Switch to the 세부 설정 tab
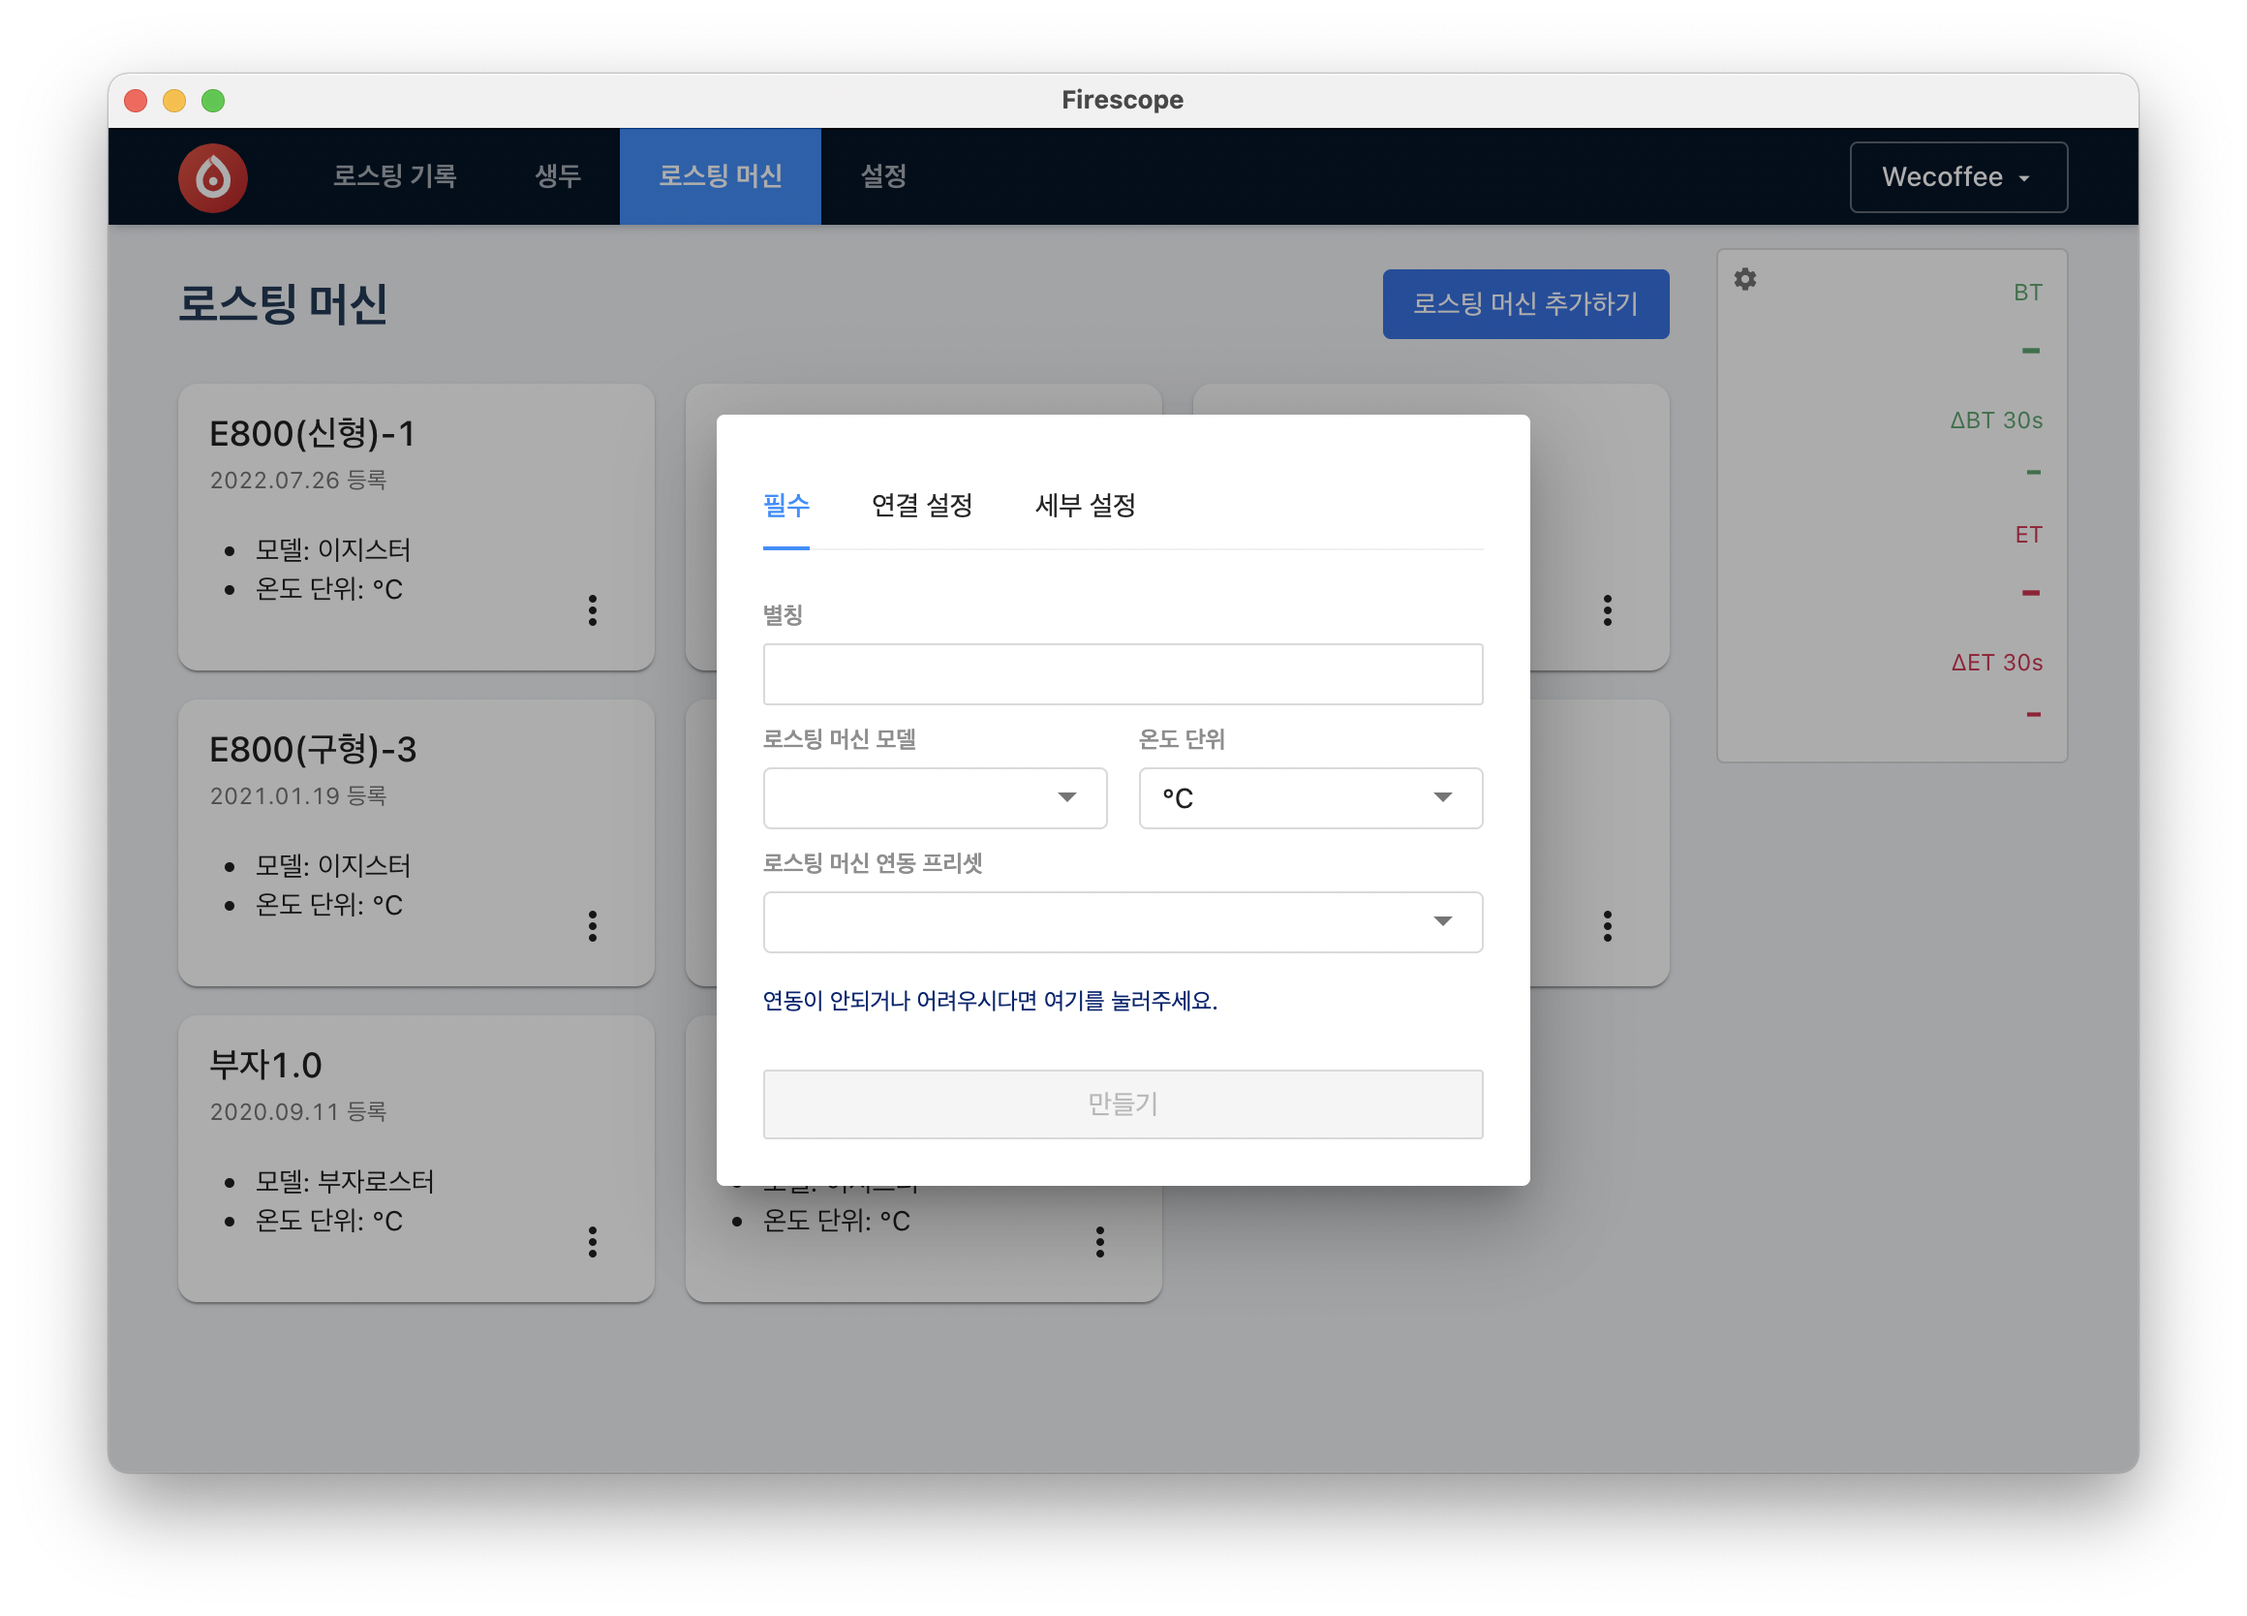 click(1085, 506)
